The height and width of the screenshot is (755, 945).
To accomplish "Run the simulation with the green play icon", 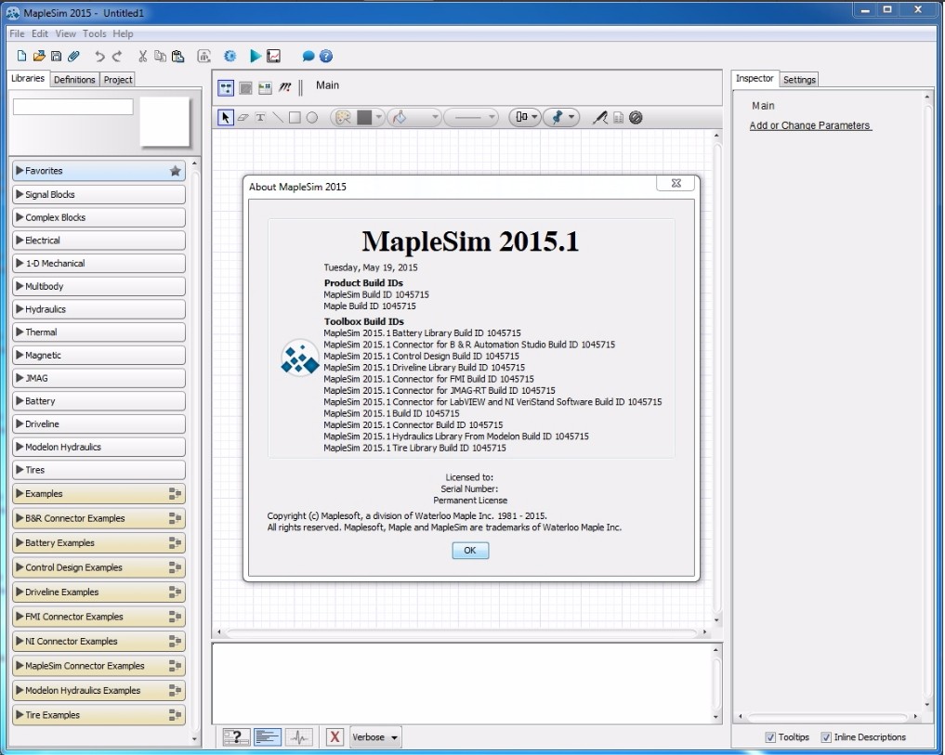I will point(256,57).
